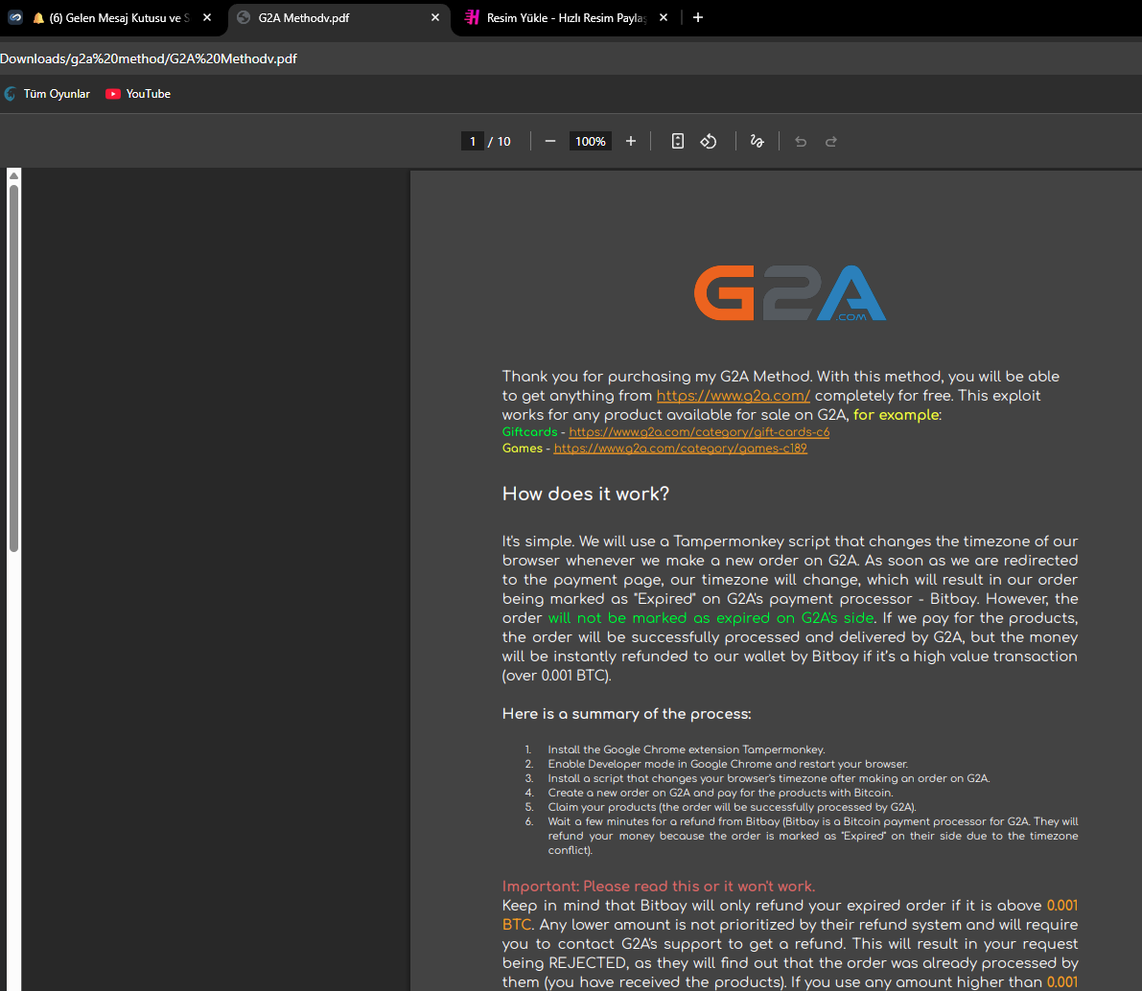Click "Here is a summary of the process:"
The height and width of the screenshot is (991, 1142).
[x=626, y=714]
